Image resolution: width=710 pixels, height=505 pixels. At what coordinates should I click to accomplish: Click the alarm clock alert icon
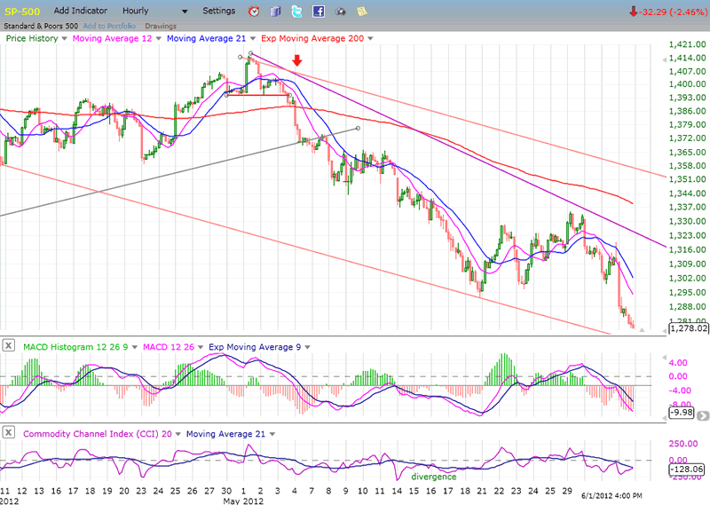254,12
